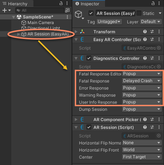Viewport: 164px width, 165px height.
Task: Open the Tag Untagged dropdown
Action: pyautogui.click(x=109, y=22)
